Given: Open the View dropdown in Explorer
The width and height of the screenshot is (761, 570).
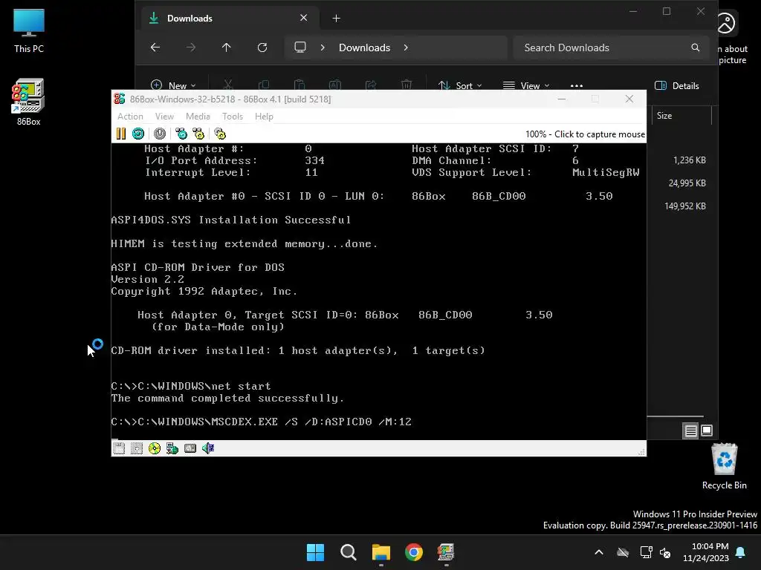Looking at the screenshot, I should click(526, 85).
